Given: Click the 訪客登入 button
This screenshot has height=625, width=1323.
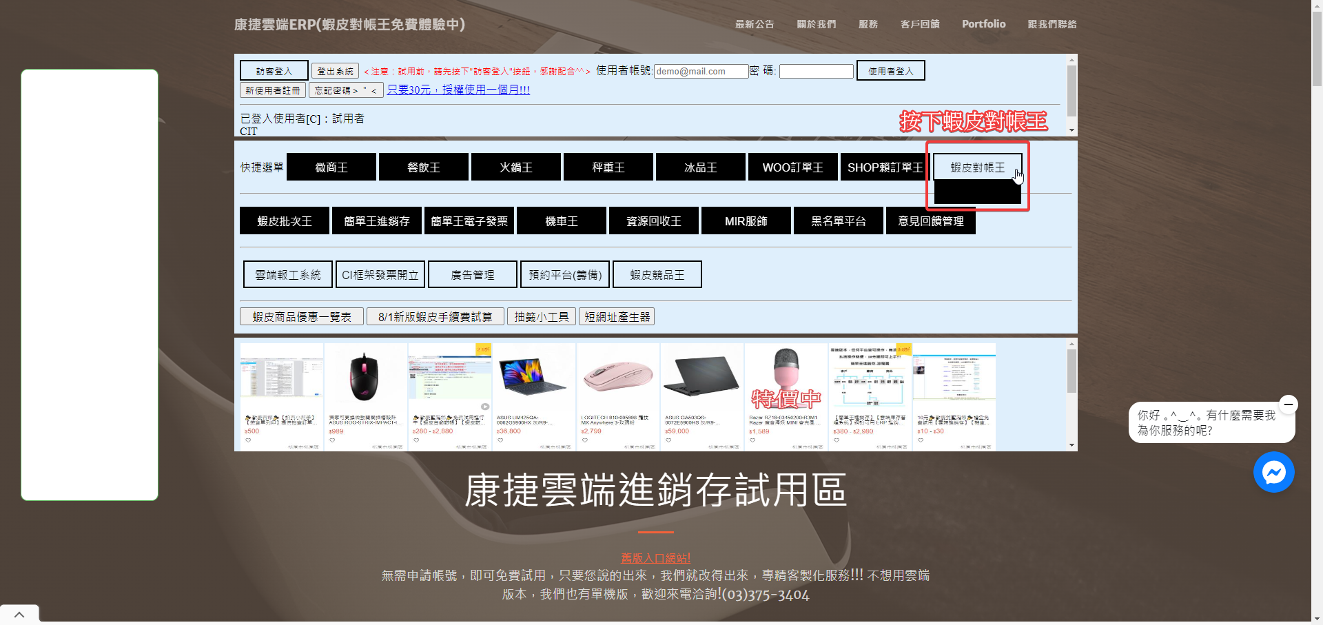Looking at the screenshot, I should tap(274, 71).
